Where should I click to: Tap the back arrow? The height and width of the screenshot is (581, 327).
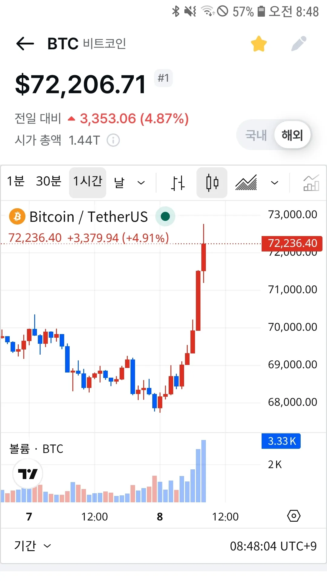coord(25,44)
